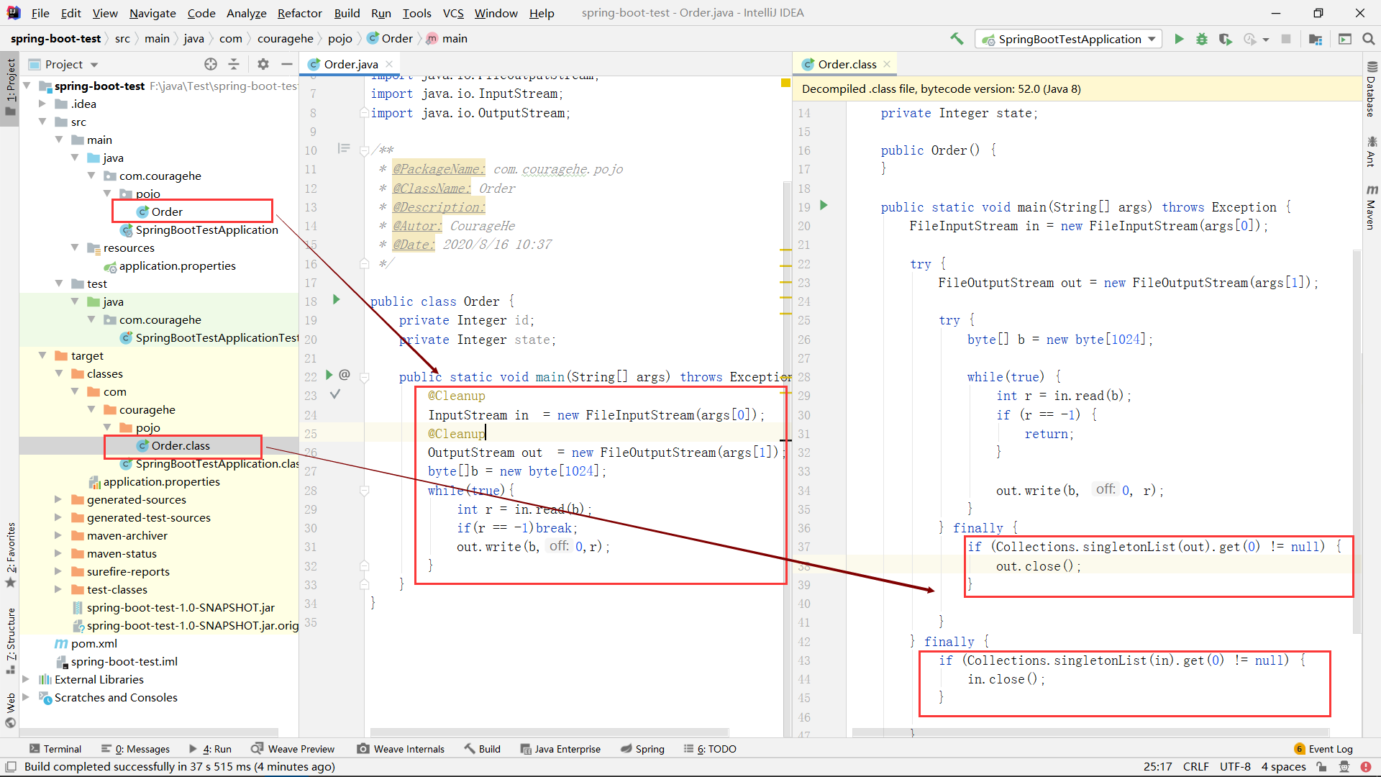The image size is (1381, 777).
Task: Click the vertical scrollbar in Order.class editor
Action: click(x=1357, y=442)
